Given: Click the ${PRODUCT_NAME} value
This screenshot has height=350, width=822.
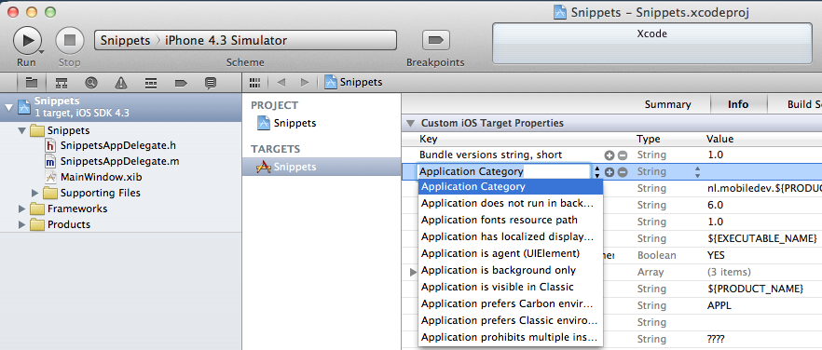Looking at the screenshot, I should (x=756, y=289).
